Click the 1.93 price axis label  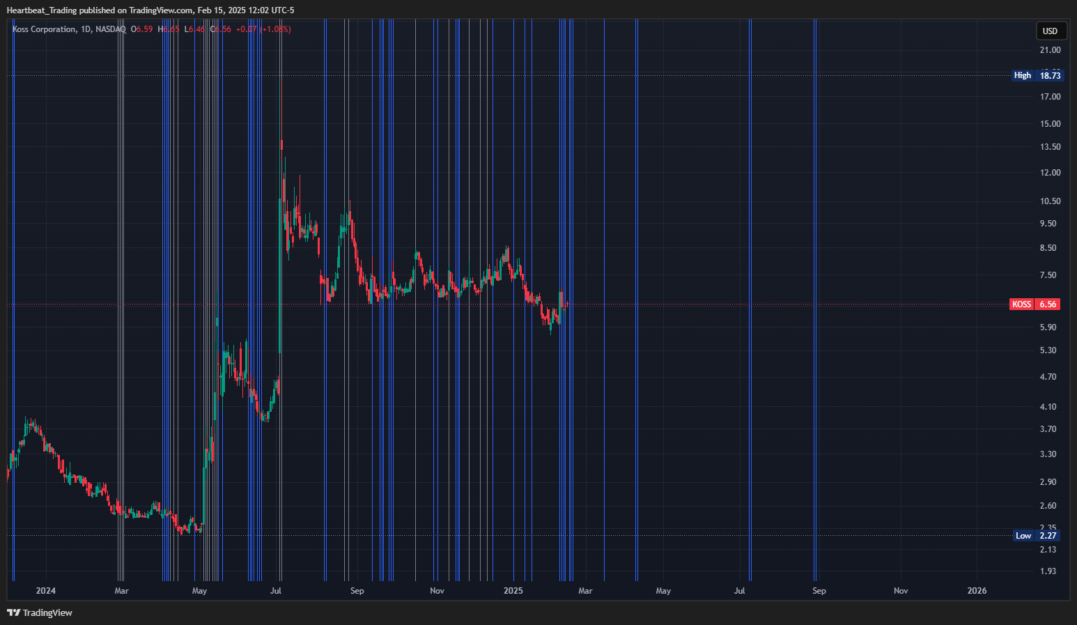1048,571
